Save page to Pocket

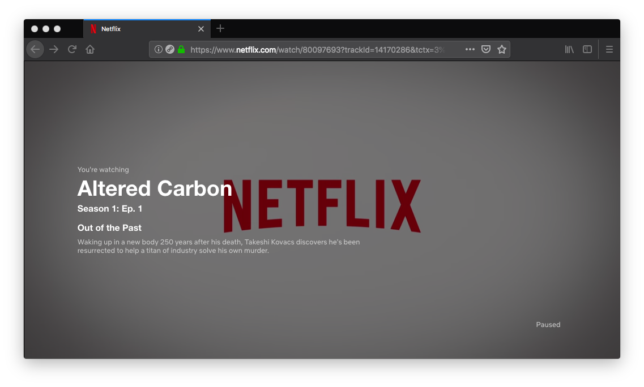click(486, 49)
